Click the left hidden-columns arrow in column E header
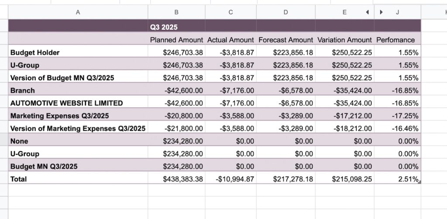 coord(367,12)
